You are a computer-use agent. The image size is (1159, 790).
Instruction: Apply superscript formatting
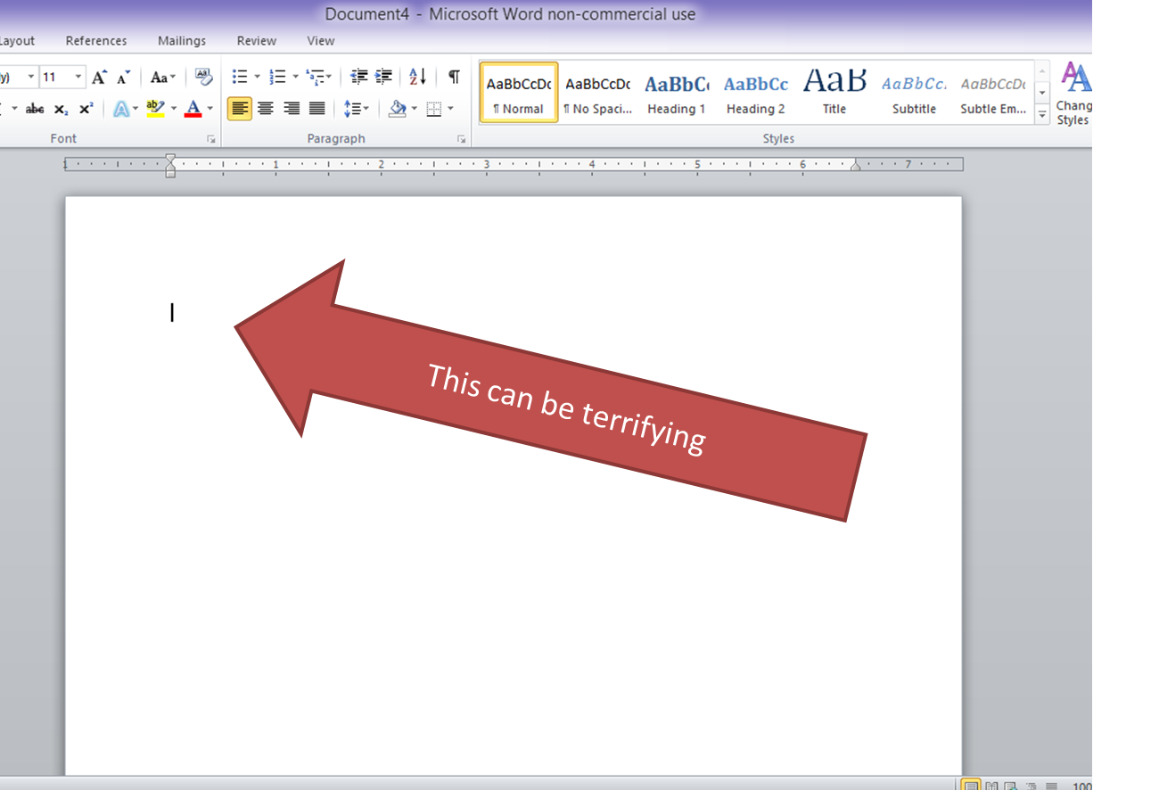tap(86, 109)
